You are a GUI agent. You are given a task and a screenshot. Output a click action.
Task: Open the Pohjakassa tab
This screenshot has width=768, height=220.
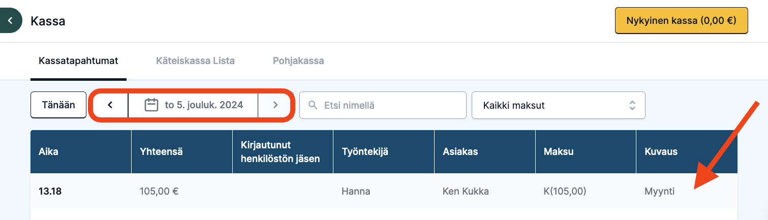(x=298, y=61)
